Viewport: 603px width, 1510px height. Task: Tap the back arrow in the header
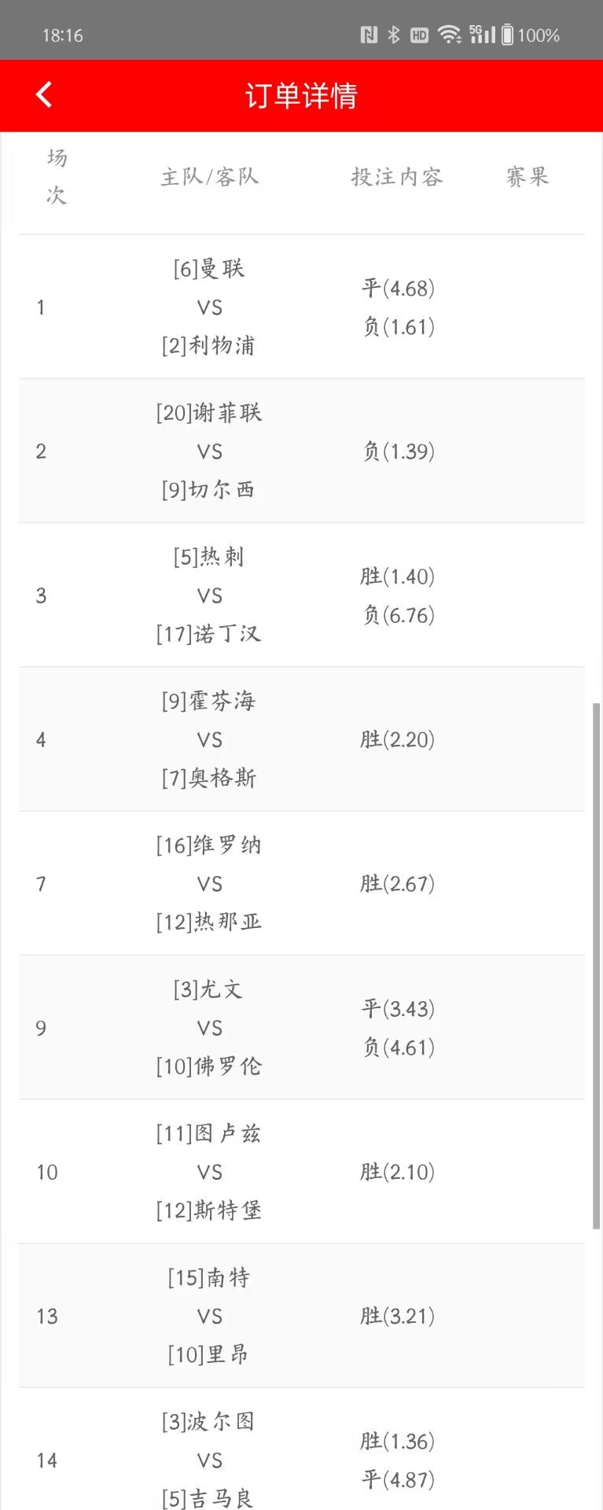(44, 95)
